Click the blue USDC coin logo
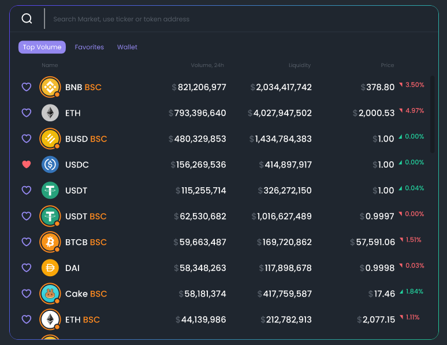 [x=50, y=164]
